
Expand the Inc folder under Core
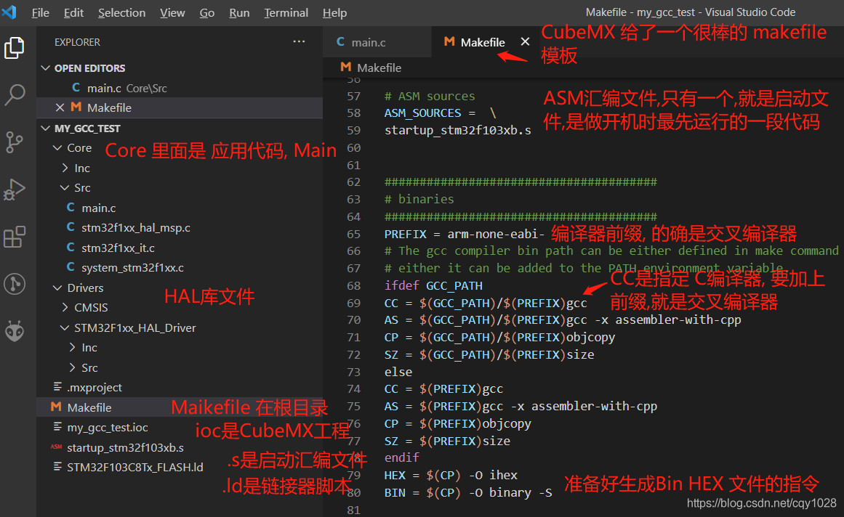coord(65,168)
